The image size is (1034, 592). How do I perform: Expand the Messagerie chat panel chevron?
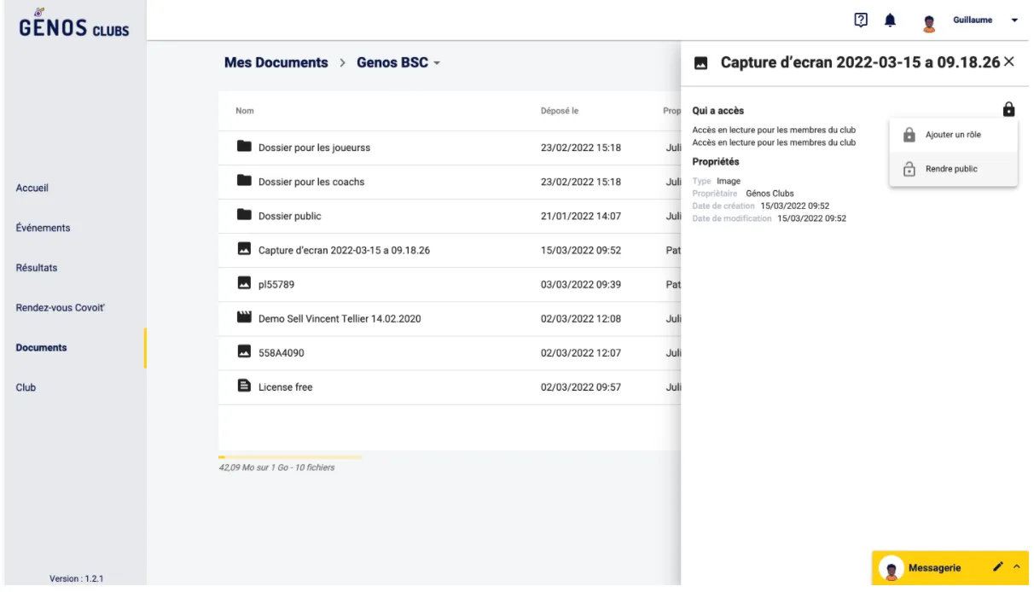[1016, 567]
